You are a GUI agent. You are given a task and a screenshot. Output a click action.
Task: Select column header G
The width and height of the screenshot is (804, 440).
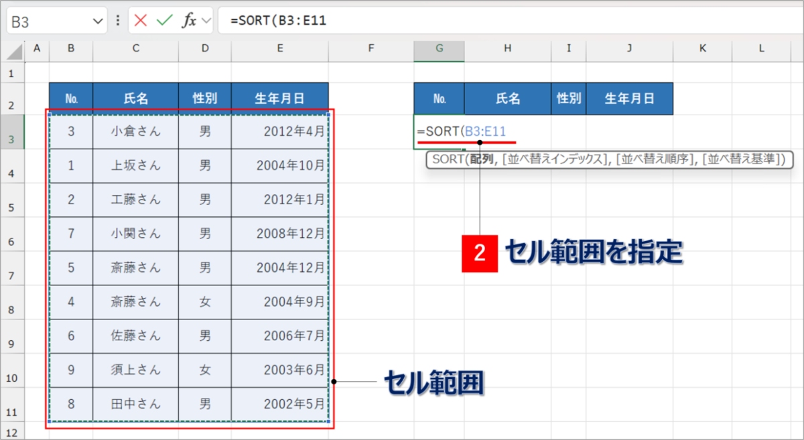[439, 50]
